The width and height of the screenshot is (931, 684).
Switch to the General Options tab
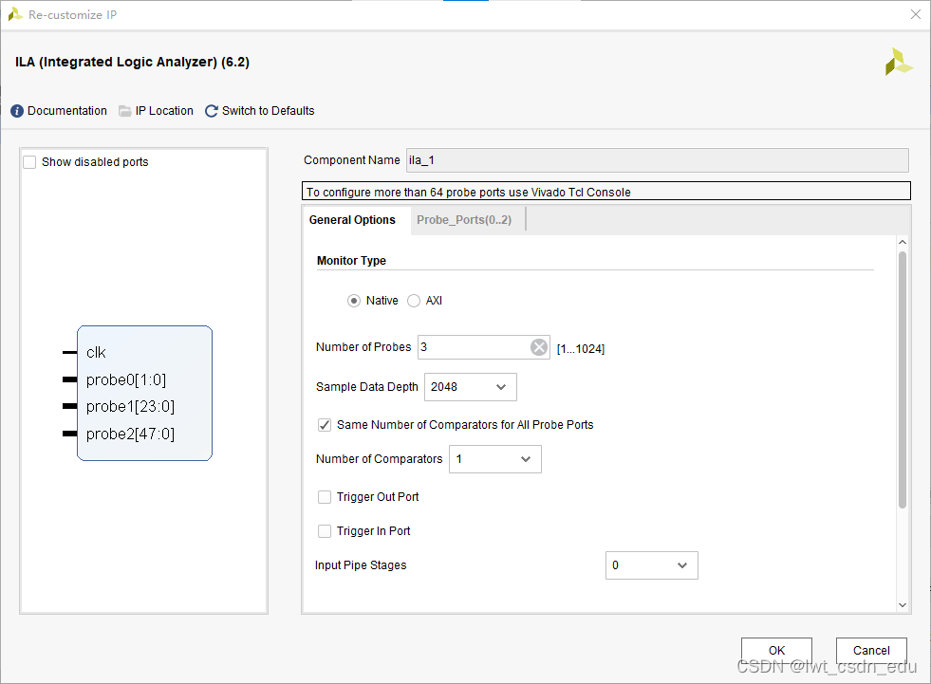pyautogui.click(x=352, y=220)
